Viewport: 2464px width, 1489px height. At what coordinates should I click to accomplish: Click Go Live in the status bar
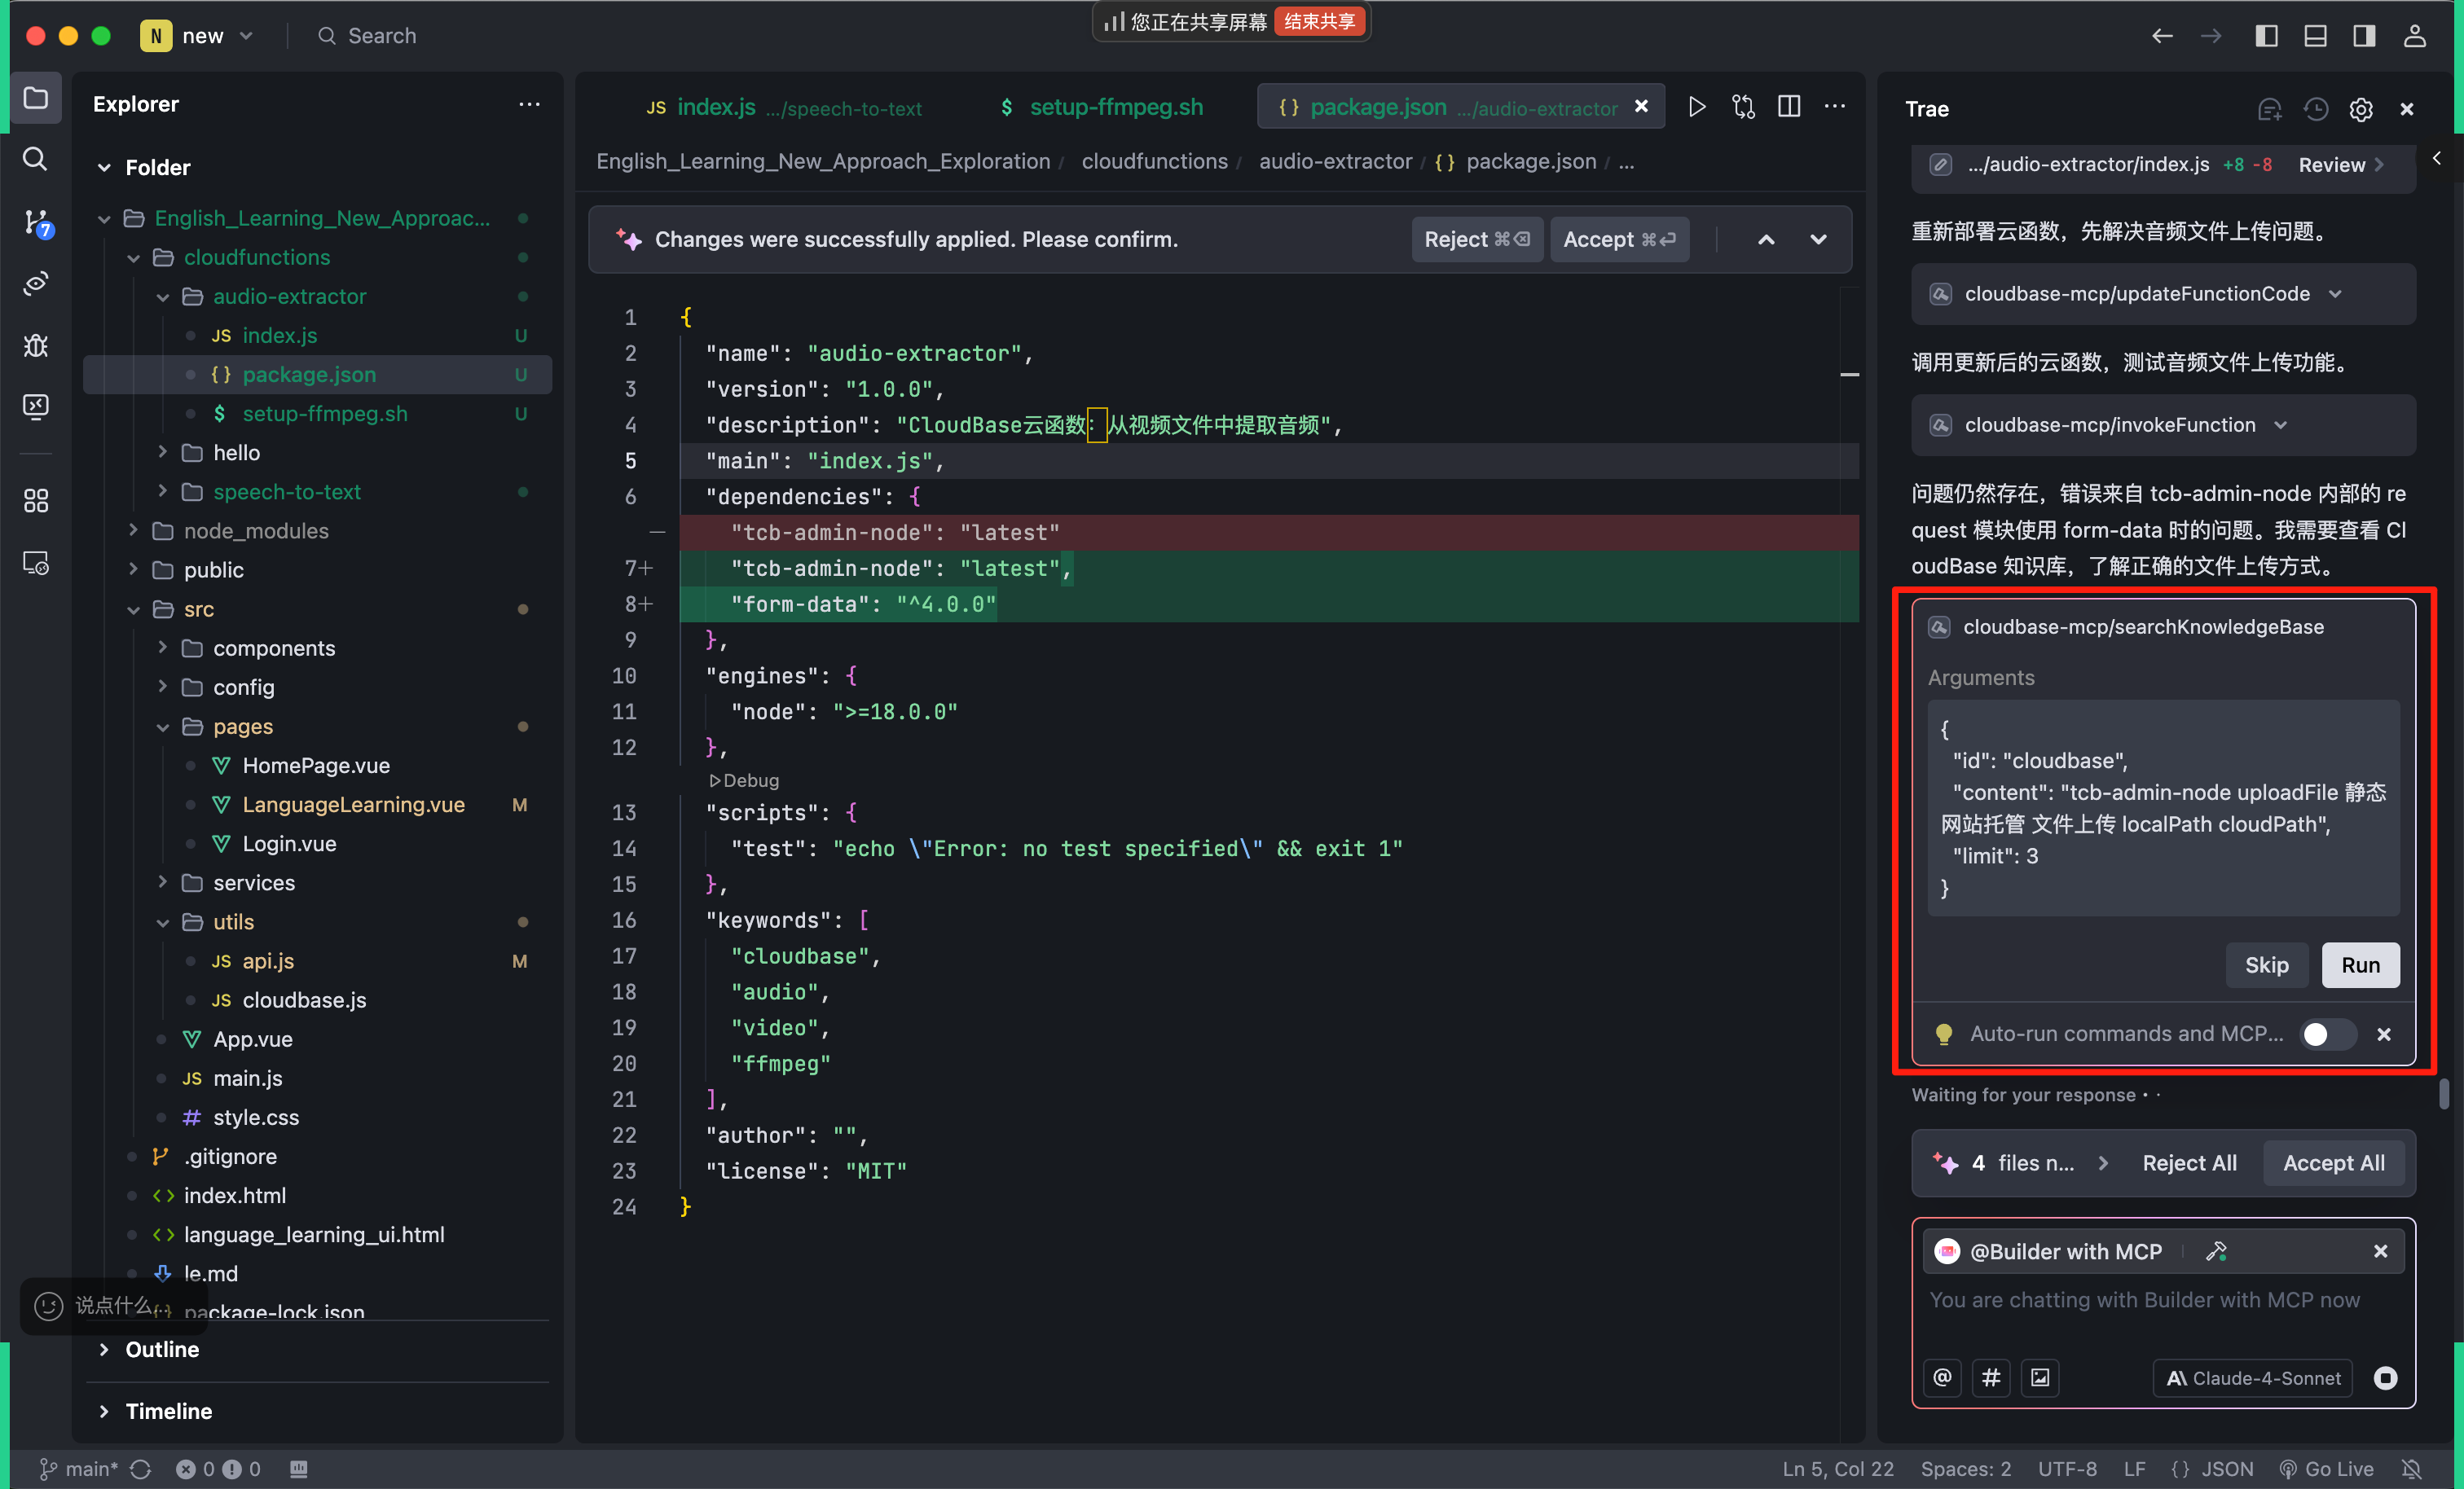(x=2326, y=1469)
